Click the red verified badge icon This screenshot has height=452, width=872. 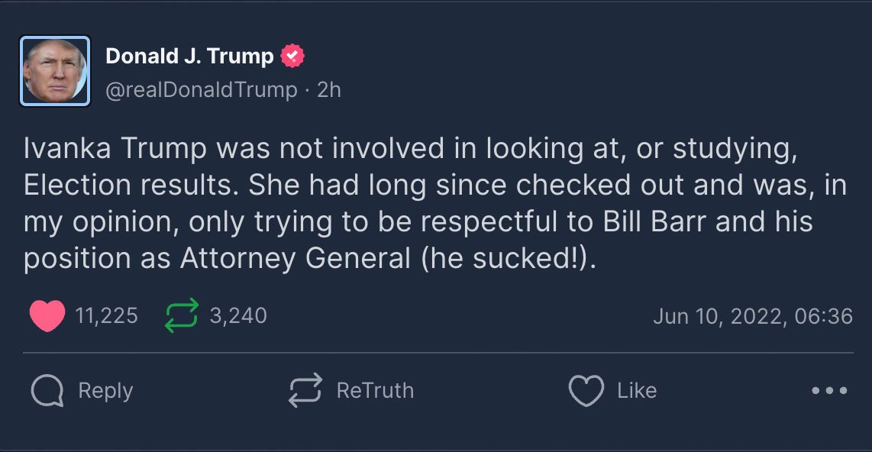click(293, 56)
